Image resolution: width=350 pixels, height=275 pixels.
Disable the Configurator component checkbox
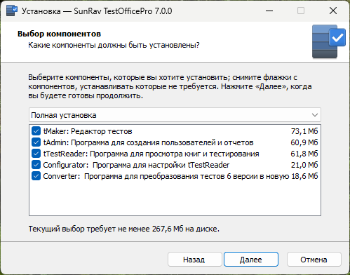point(36,165)
